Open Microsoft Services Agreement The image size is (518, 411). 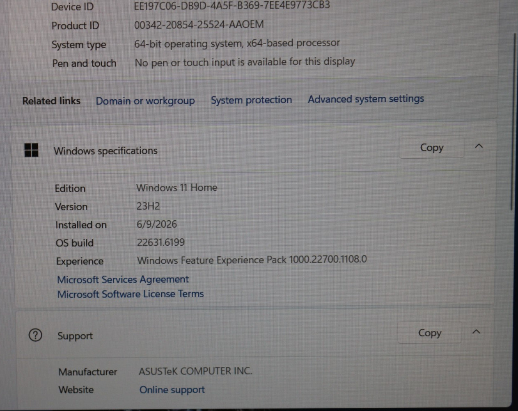click(123, 279)
